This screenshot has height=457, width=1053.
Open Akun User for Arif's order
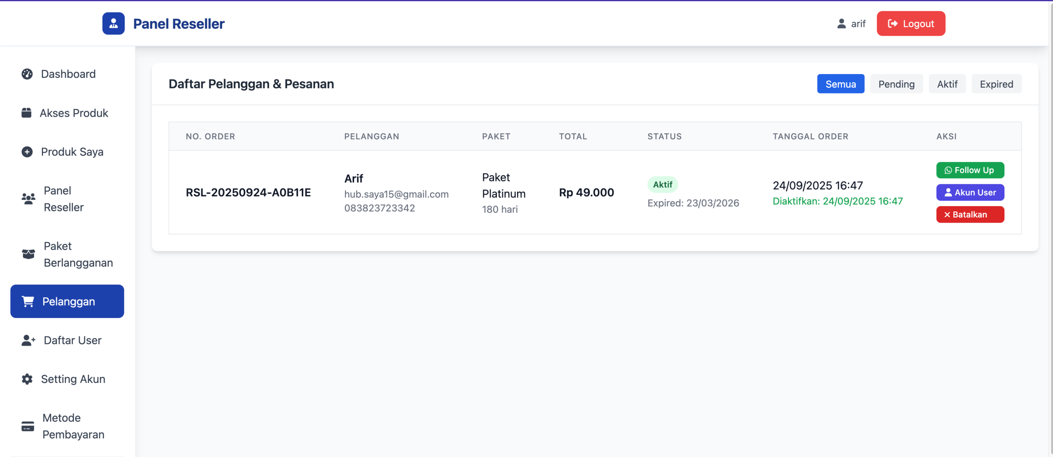(970, 193)
